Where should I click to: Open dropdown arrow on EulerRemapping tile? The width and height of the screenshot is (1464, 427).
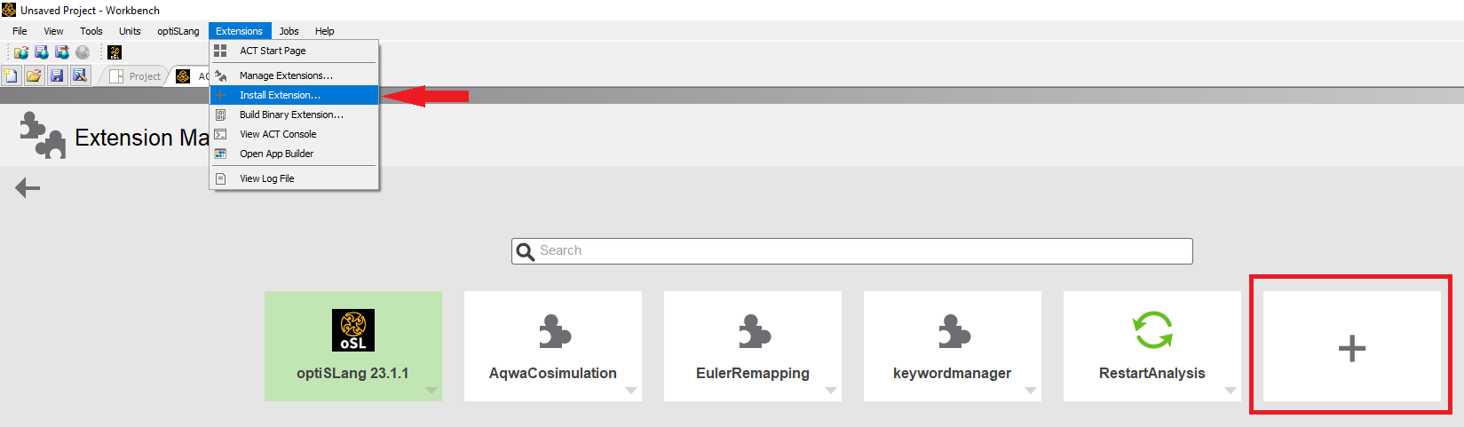[x=831, y=391]
